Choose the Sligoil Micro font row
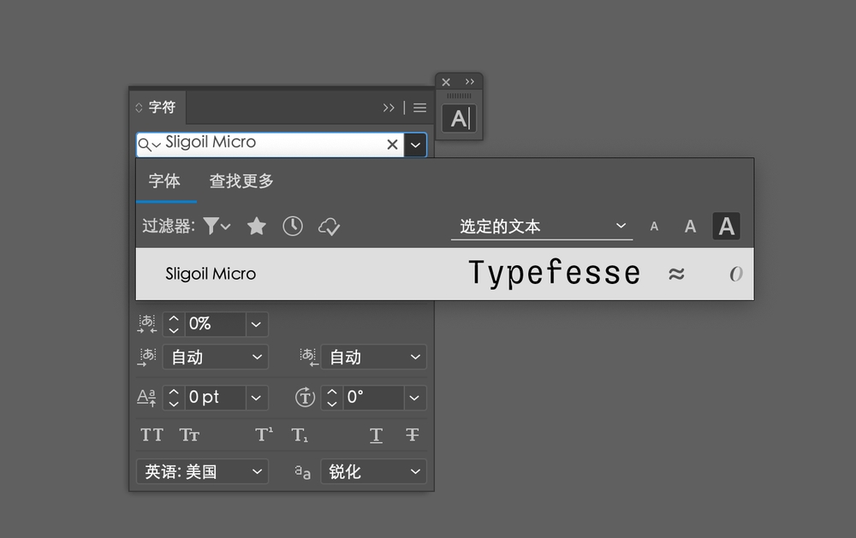This screenshot has width=856, height=538. tap(444, 274)
